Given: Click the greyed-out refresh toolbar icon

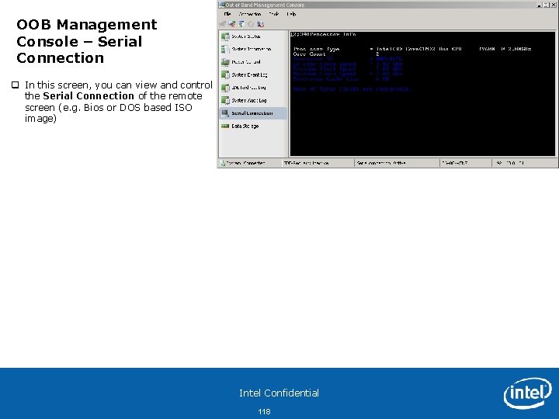Looking at the screenshot, I should (251, 24).
